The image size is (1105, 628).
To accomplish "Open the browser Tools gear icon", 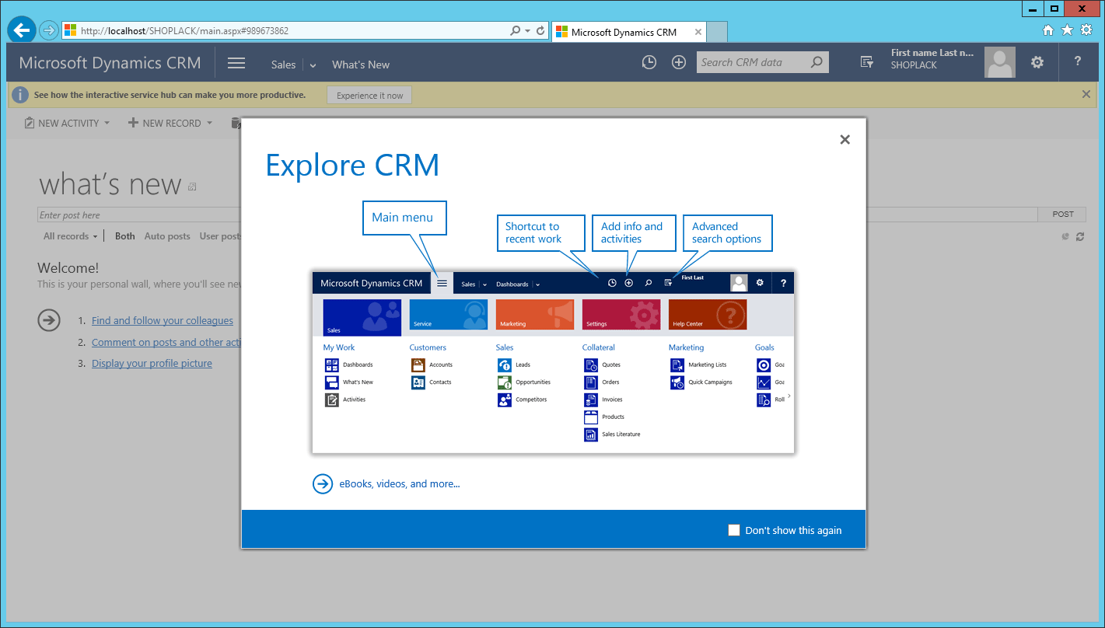I will pos(1086,30).
